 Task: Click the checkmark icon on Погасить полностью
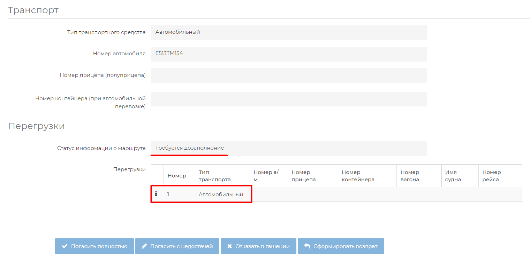point(65,246)
